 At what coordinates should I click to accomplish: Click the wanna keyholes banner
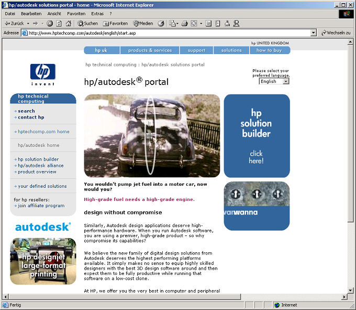[x=257, y=206]
